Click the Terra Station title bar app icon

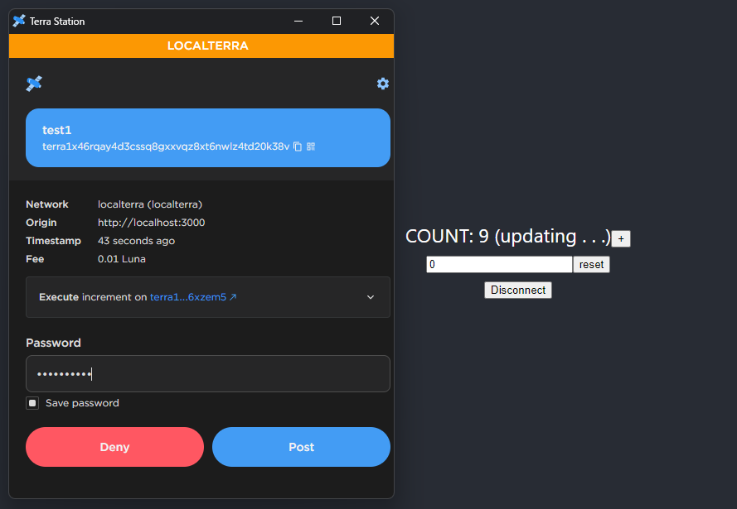click(19, 21)
